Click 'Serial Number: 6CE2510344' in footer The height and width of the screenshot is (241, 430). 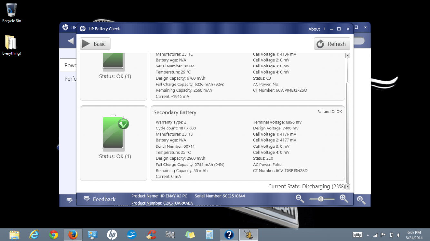click(x=220, y=196)
